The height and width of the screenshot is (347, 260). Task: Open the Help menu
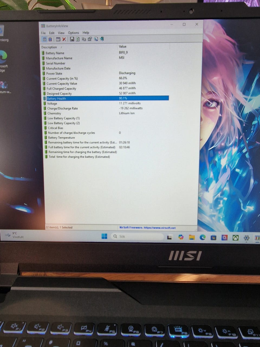tap(86, 33)
